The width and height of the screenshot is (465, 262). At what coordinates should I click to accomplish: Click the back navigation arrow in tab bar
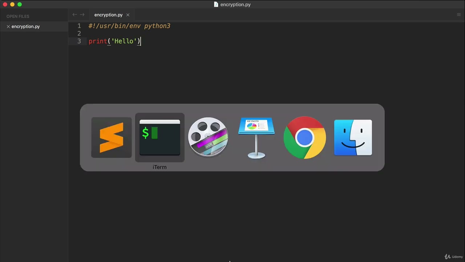[x=74, y=15]
